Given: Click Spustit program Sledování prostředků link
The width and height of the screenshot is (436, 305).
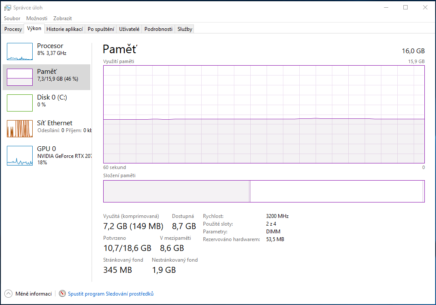Looking at the screenshot, I should coord(111,294).
